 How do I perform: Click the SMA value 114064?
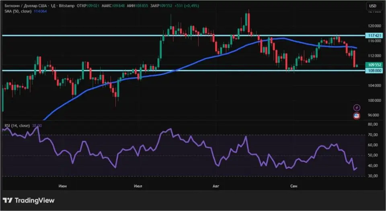(x=40, y=11)
